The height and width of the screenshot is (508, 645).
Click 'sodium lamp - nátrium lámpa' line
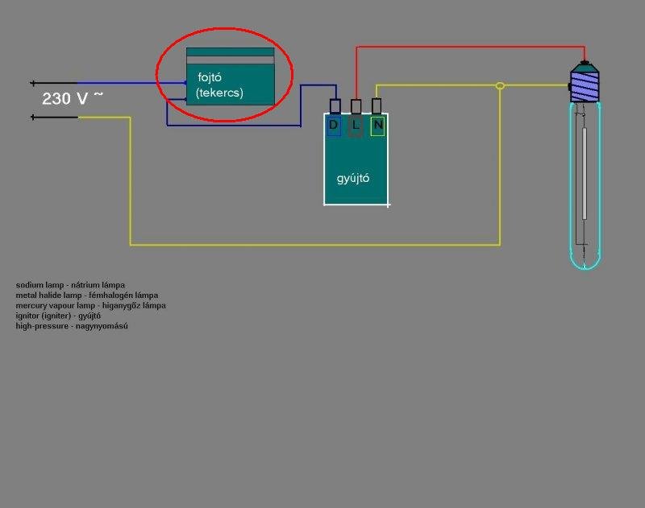pyautogui.click(x=70, y=285)
